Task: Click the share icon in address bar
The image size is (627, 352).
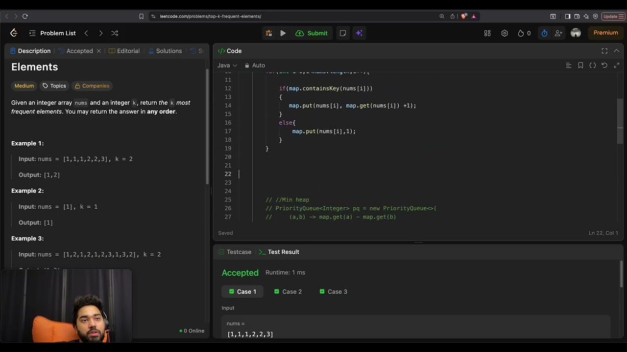Action: click(453, 16)
